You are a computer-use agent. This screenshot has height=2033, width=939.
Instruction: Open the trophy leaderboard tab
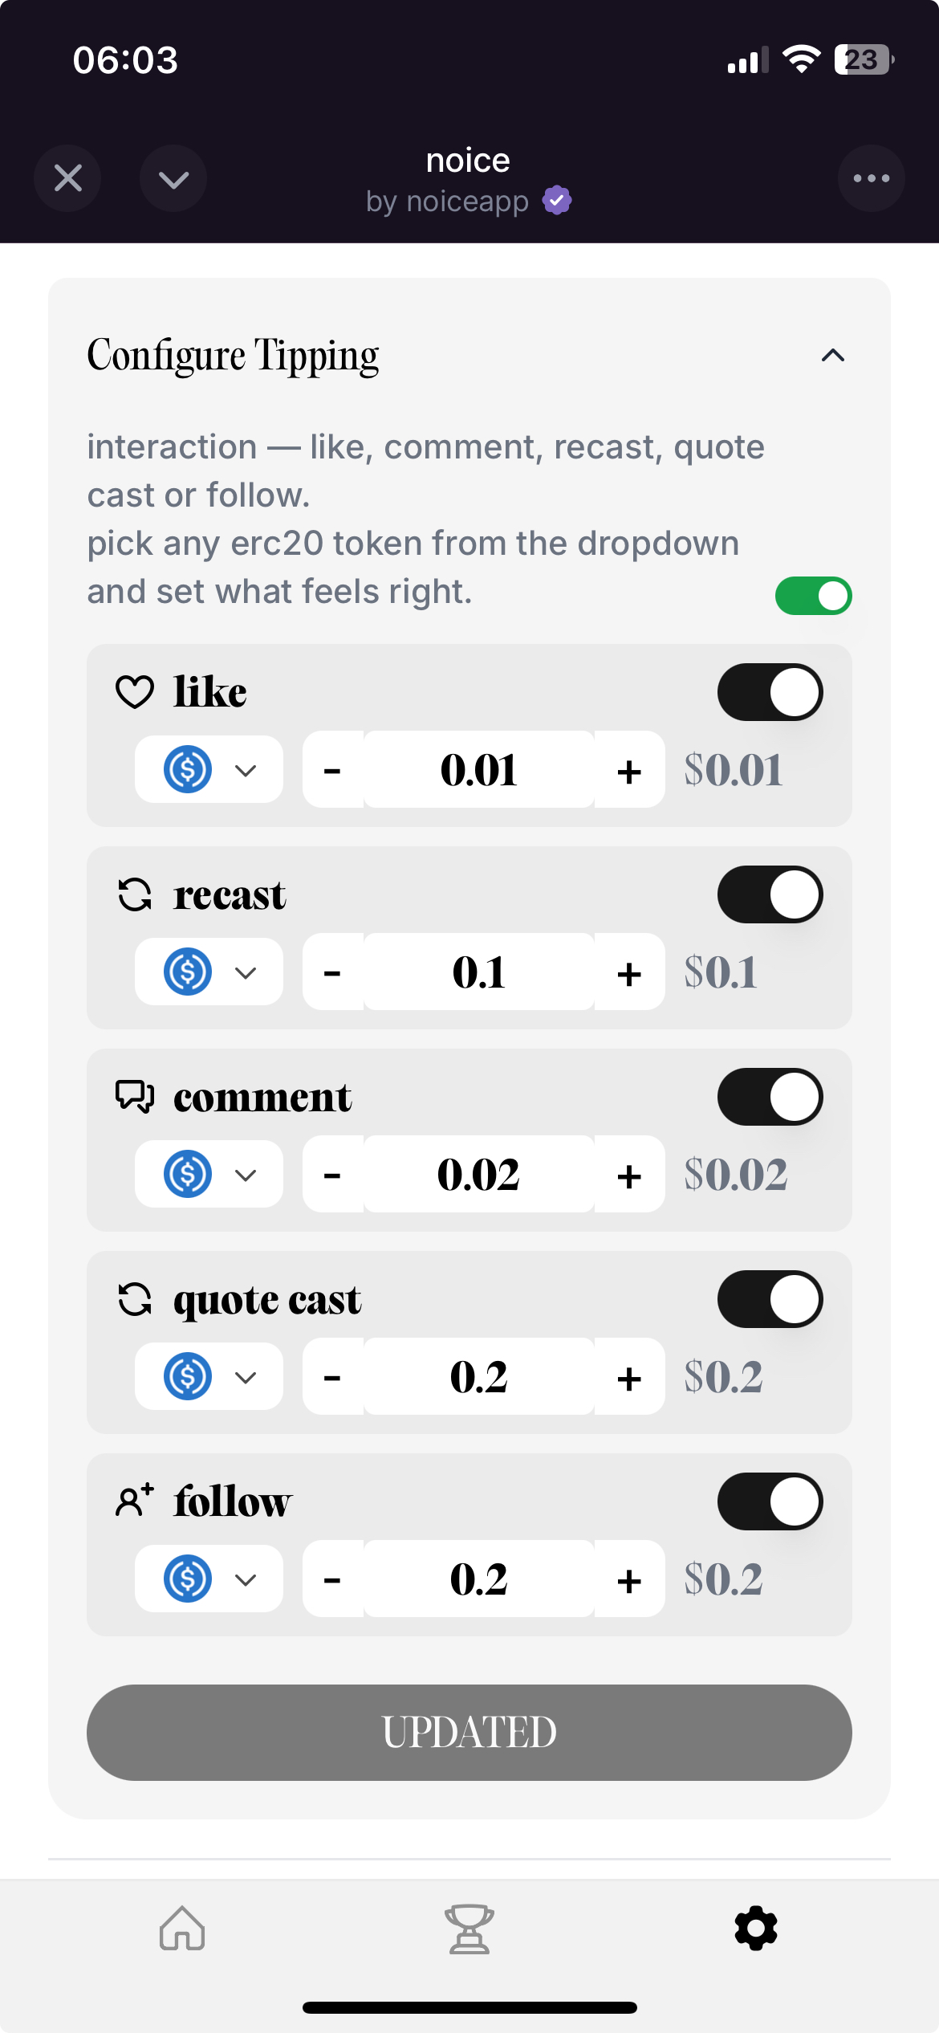[469, 1929]
